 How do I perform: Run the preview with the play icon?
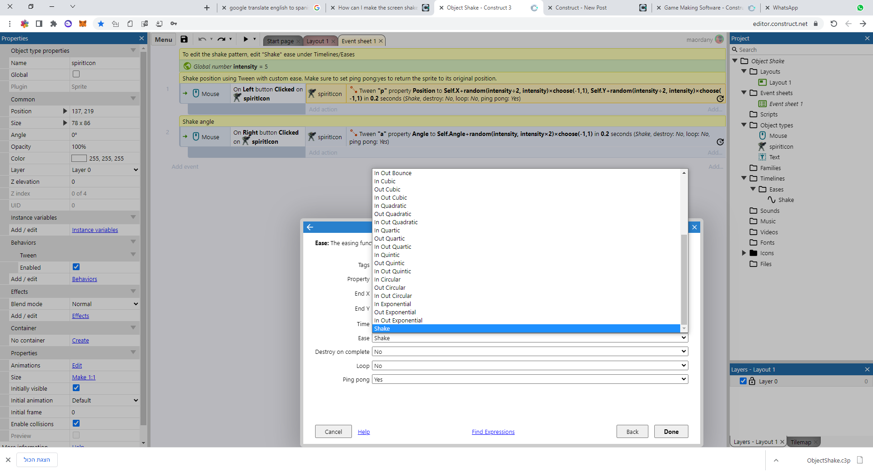click(x=246, y=40)
